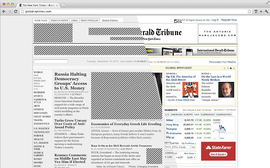
Task: Open the wrench settings menu
Action: coord(266,11)
